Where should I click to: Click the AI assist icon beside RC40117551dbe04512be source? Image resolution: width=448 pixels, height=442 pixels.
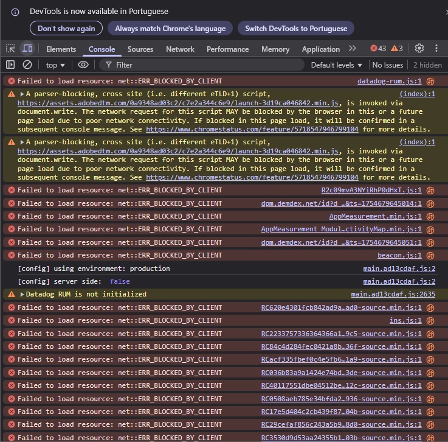[x=430, y=386]
